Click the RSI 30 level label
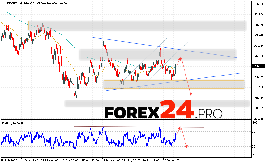The height and width of the screenshot is (164, 266). (254, 147)
